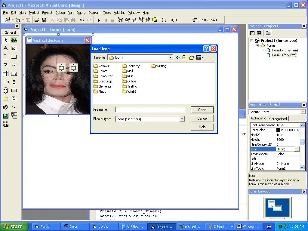
Task: Go up one level in Load Icon dialog
Action: (185, 57)
